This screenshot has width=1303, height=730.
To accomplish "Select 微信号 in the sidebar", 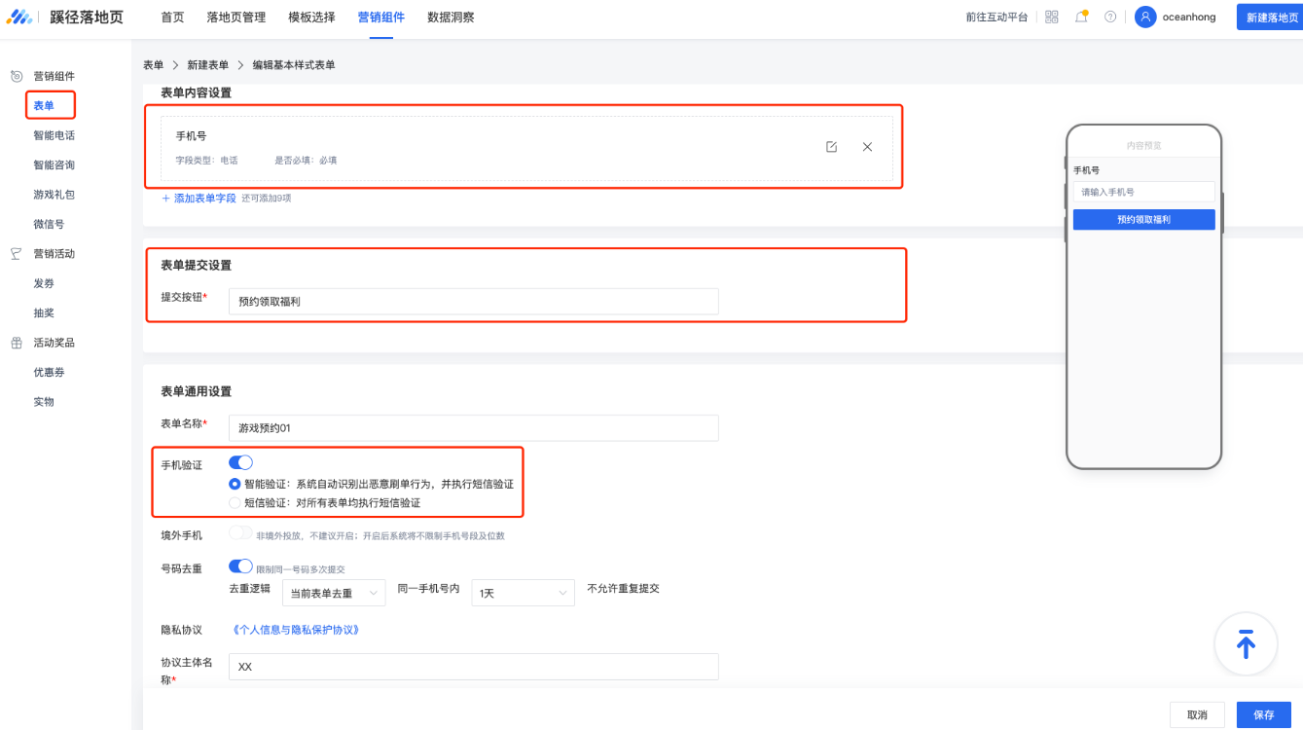I will pyautogui.click(x=49, y=224).
